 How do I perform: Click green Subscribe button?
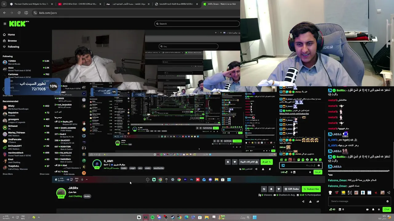[311, 189]
